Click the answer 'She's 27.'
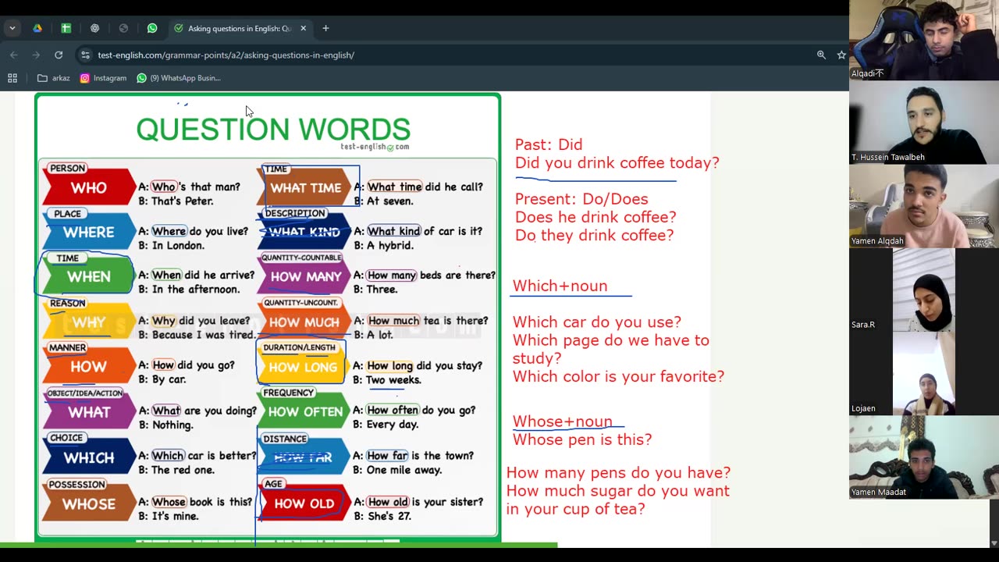 coord(389,516)
